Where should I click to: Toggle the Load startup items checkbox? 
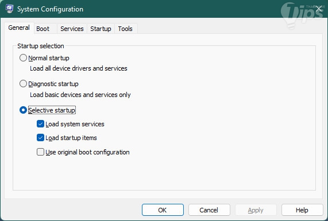click(x=40, y=138)
